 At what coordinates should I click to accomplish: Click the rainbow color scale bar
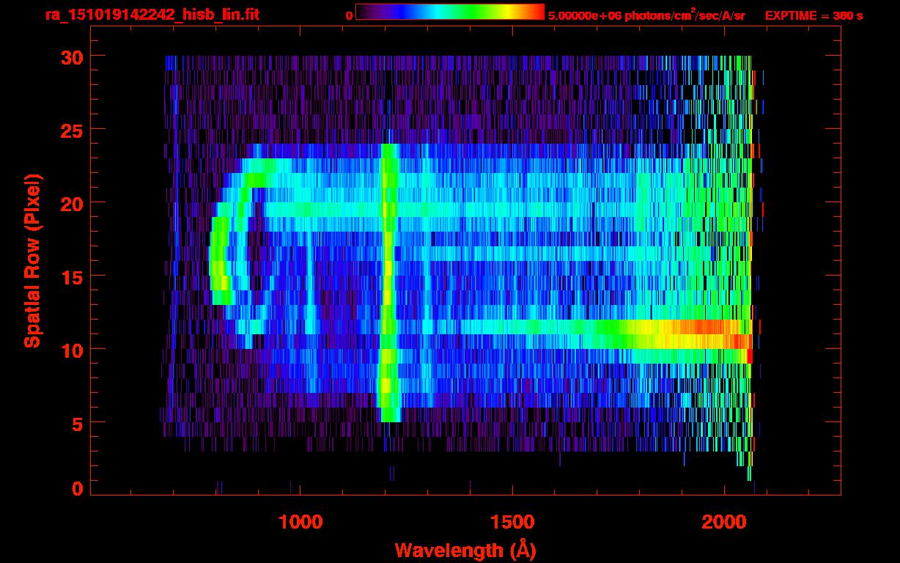[x=449, y=12]
